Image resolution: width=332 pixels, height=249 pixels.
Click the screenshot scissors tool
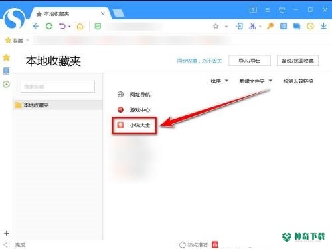(252, 26)
